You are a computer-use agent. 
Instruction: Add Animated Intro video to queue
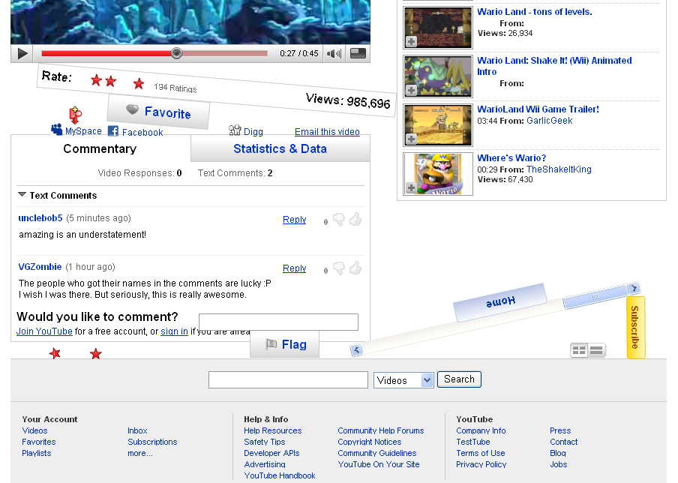[411, 90]
